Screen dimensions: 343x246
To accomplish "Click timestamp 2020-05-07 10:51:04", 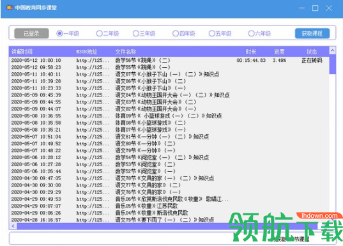I will pyautogui.click(x=36, y=137).
